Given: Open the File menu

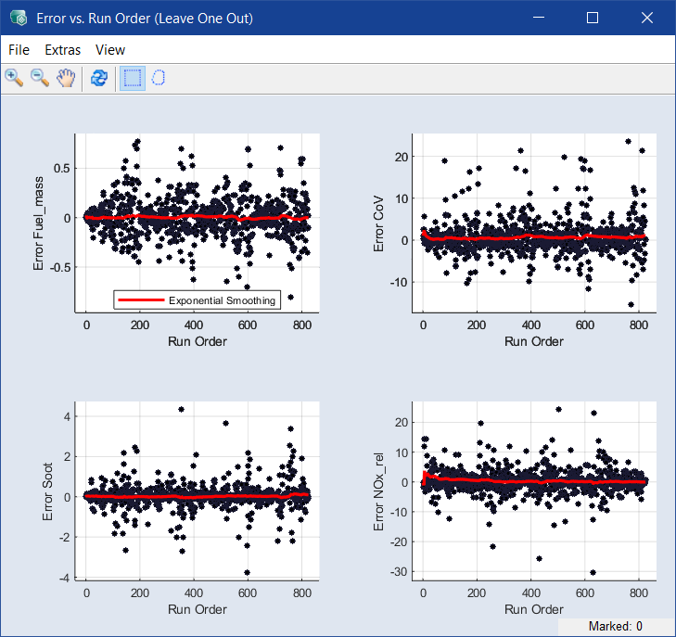Looking at the screenshot, I should pyautogui.click(x=19, y=50).
